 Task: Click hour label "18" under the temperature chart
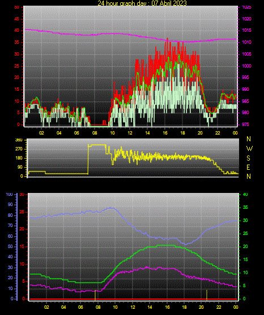tap(185, 307)
